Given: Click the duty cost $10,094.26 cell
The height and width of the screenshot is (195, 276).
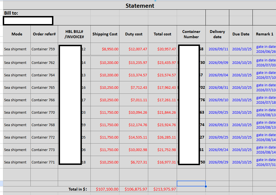Looking at the screenshot, I should click(134, 113).
